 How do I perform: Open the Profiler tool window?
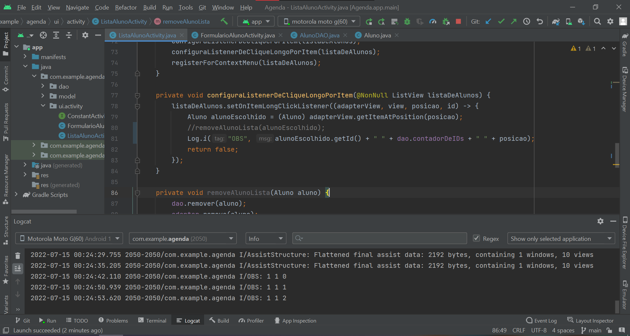(251, 321)
